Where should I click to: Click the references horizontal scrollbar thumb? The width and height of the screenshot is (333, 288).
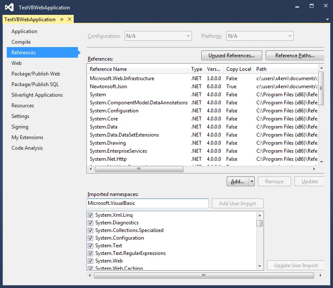pyautogui.click(x=139, y=169)
